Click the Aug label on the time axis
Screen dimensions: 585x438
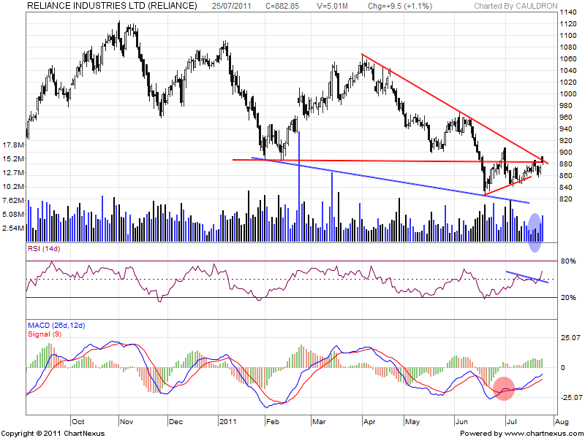(562, 421)
